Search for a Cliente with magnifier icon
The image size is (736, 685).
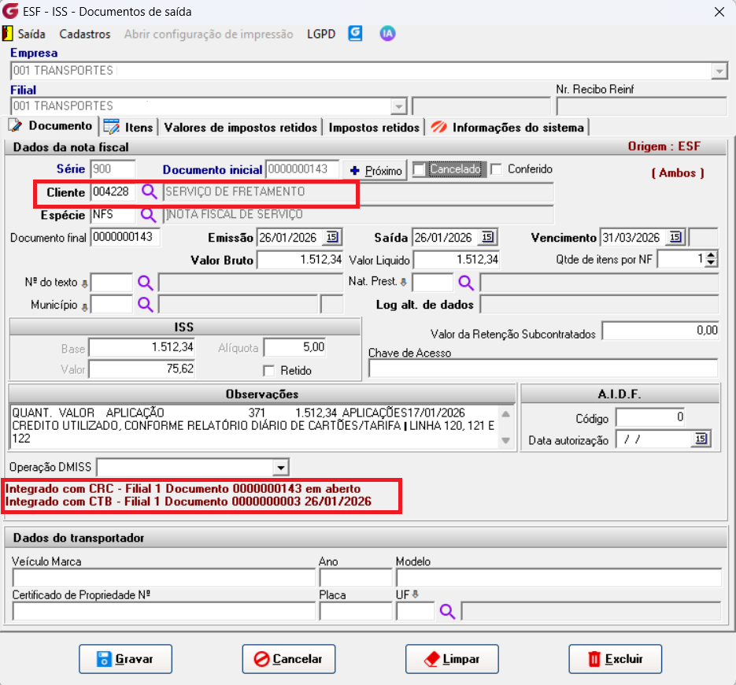[150, 192]
